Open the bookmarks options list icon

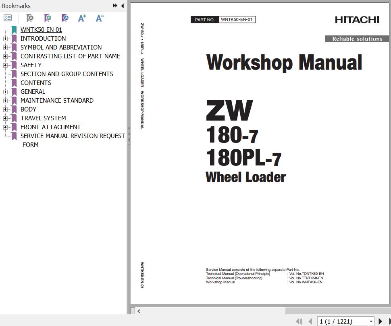[x=8, y=18]
